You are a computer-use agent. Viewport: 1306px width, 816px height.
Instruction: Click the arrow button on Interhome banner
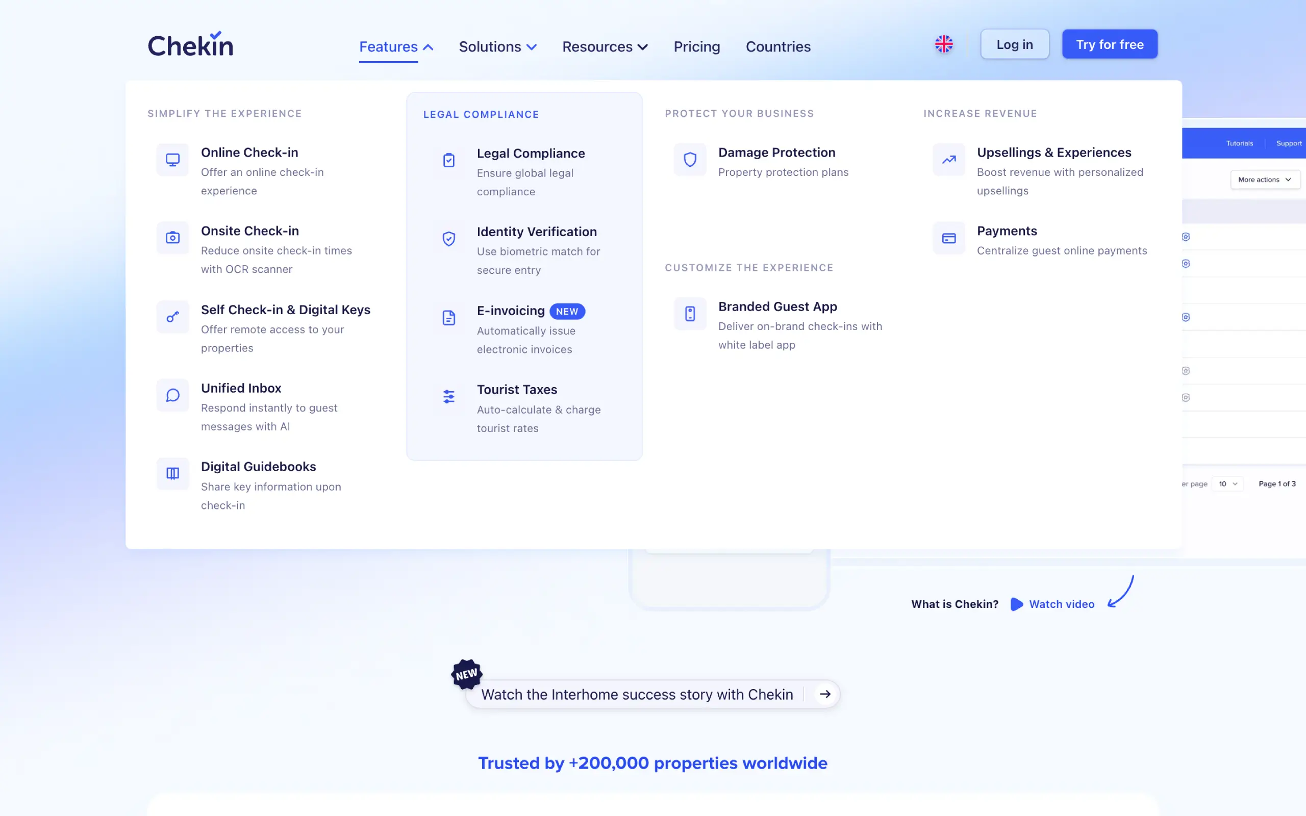click(x=825, y=694)
